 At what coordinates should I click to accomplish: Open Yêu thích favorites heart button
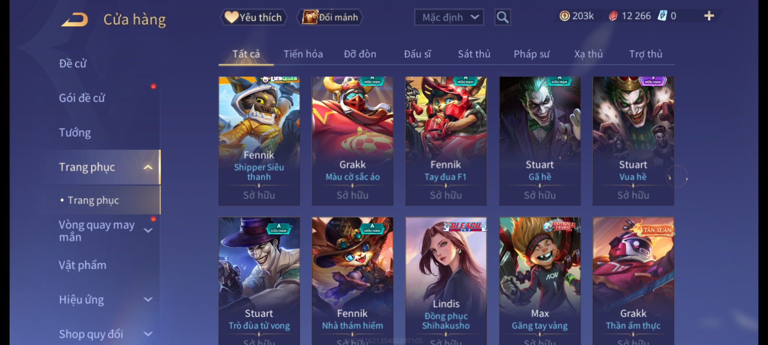click(x=253, y=17)
